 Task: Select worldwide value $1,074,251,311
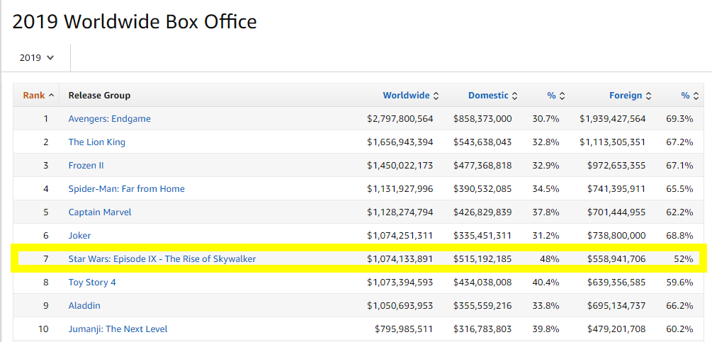[x=400, y=235]
